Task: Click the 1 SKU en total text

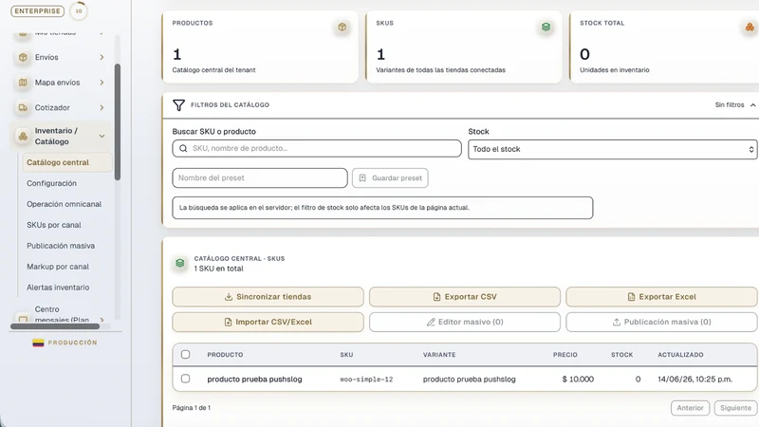Action: point(218,269)
